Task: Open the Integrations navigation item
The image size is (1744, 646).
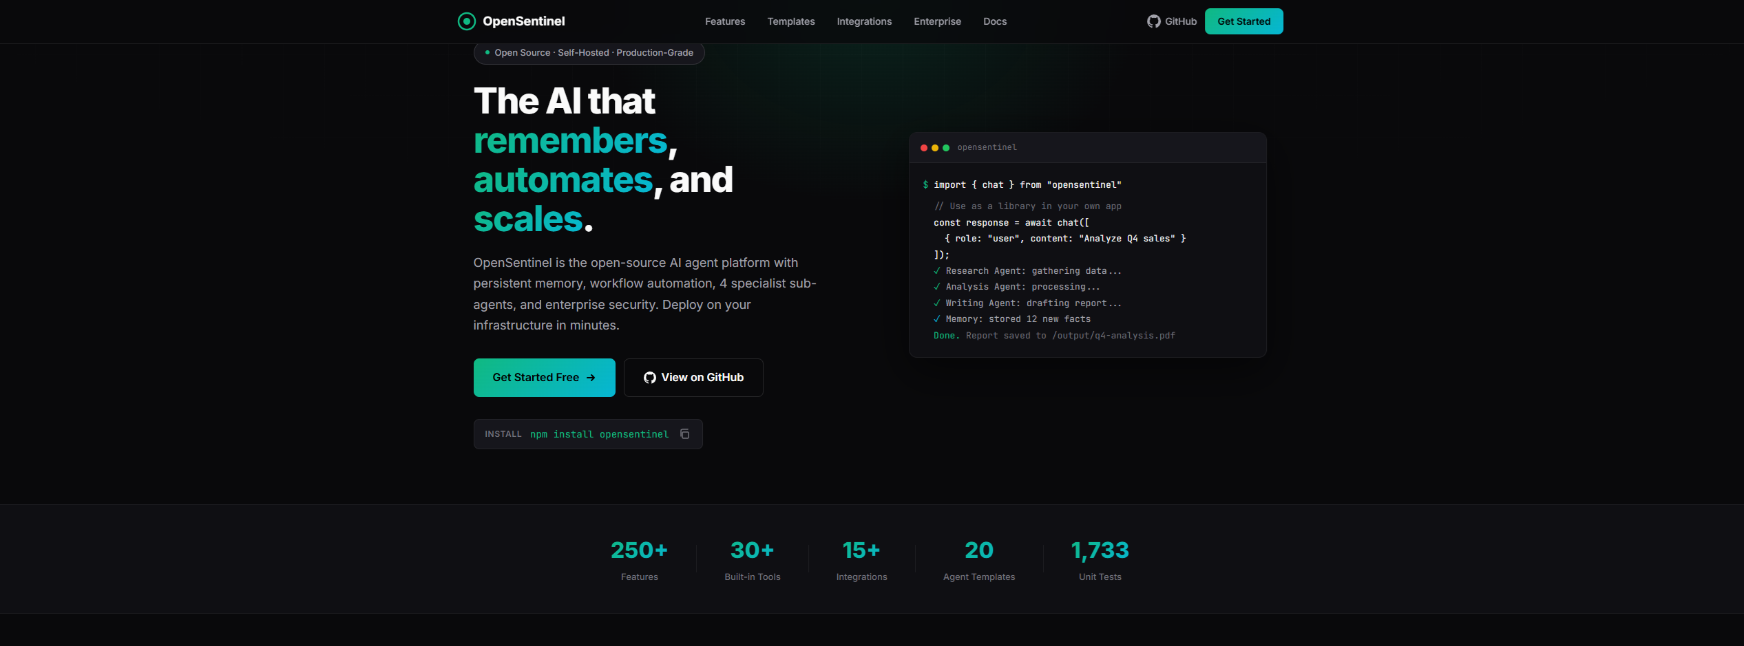Action: [x=863, y=21]
